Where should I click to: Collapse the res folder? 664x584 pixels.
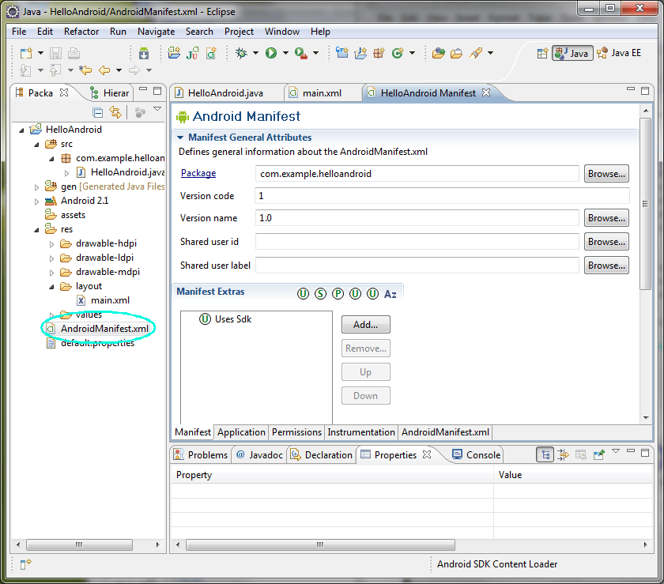pyautogui.click(x=37, y=230)
